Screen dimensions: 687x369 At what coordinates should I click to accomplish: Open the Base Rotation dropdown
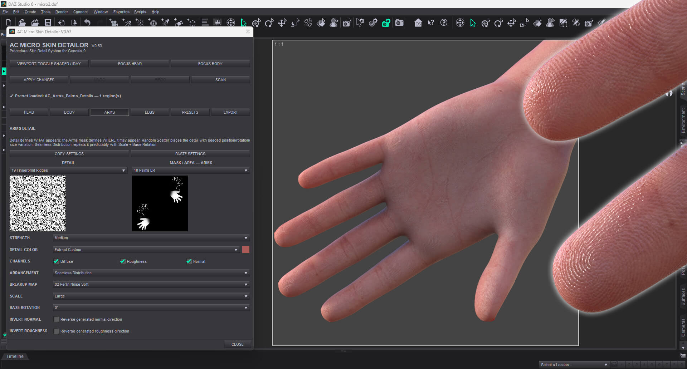[x=151, y=307]
